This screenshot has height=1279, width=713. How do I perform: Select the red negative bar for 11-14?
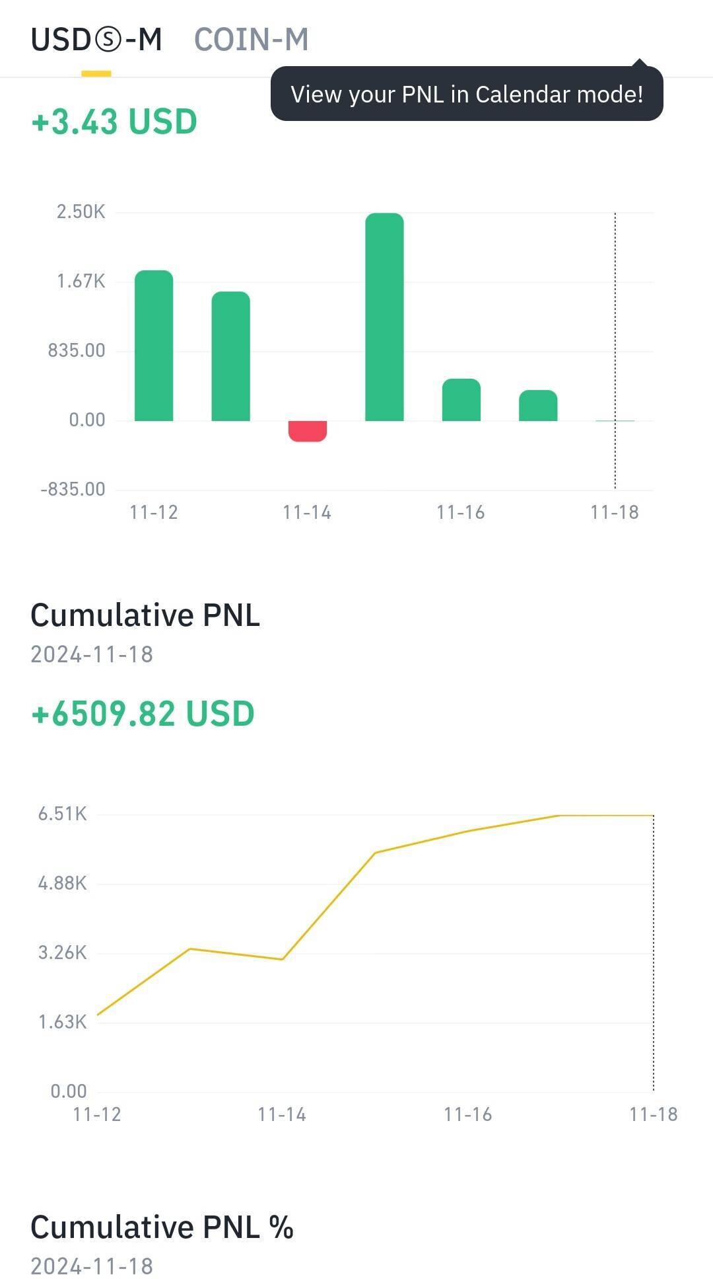point(308,430)
